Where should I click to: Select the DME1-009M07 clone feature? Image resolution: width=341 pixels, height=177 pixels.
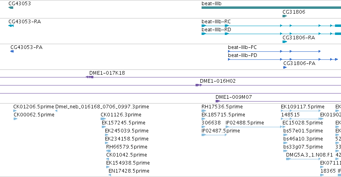278,101
